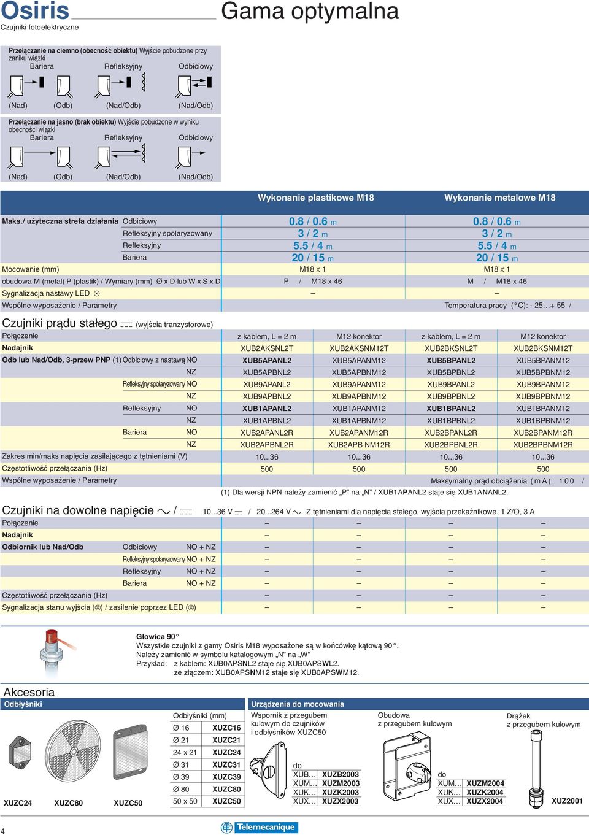Click the XUZB2003 bracket reference
The height and width of the screenshot is (835, 589).
(x=341, y=775)
